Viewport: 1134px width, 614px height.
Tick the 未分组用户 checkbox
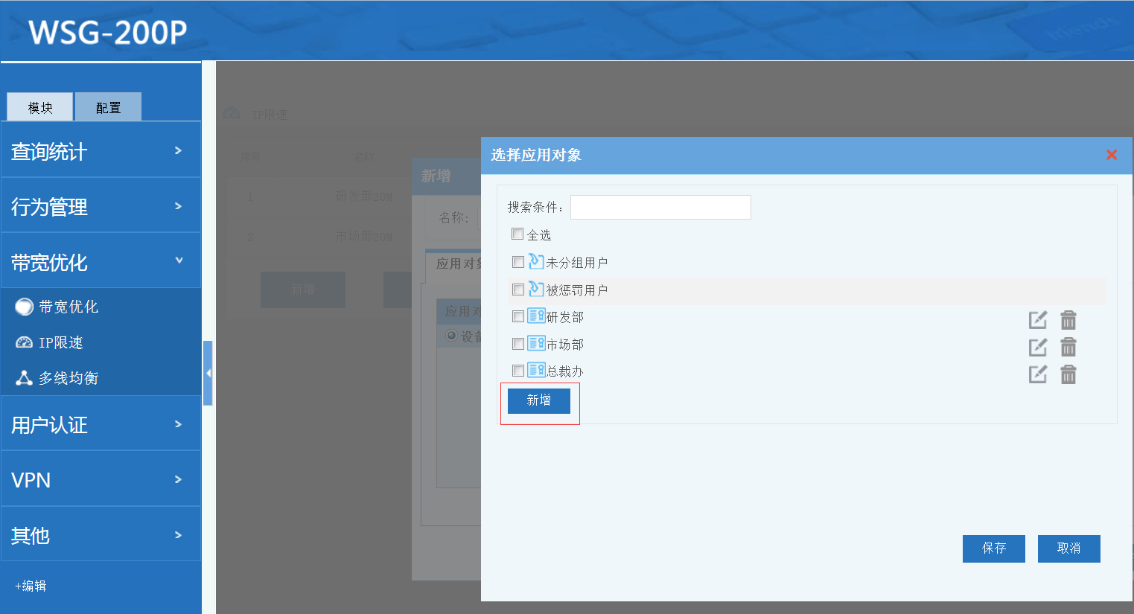[518, 262]
